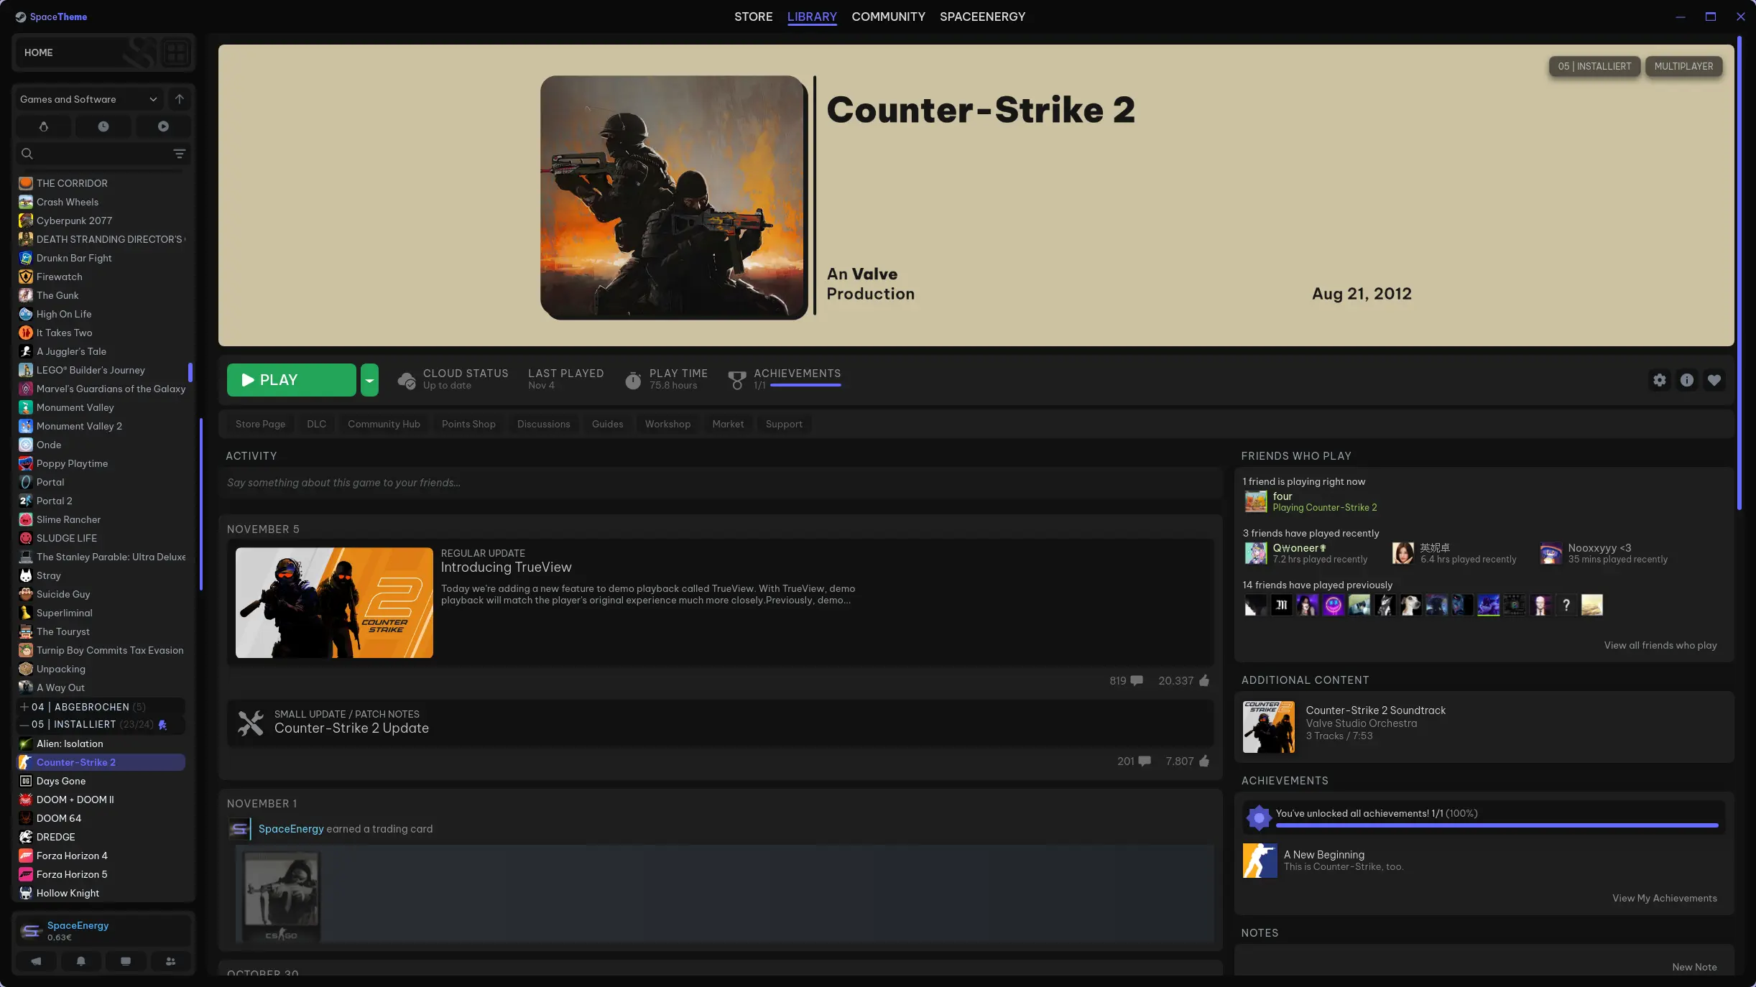Viewport: 1756px width, 987px height.
Task: Open the game settings gear icon
Action: point(1659,380)
